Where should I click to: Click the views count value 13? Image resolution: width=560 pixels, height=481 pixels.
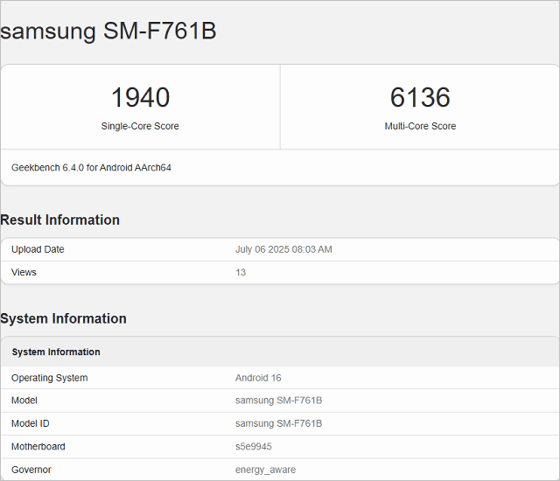[241, 272]
